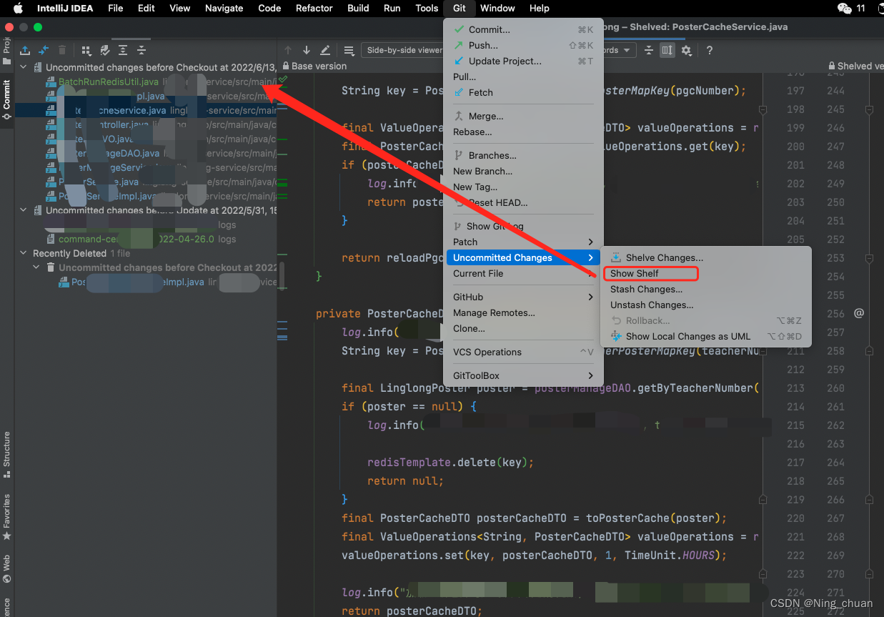The image size is (884, 617).
Task: Choose Merge... in the Git menu
Action: (x=523, y=116)
